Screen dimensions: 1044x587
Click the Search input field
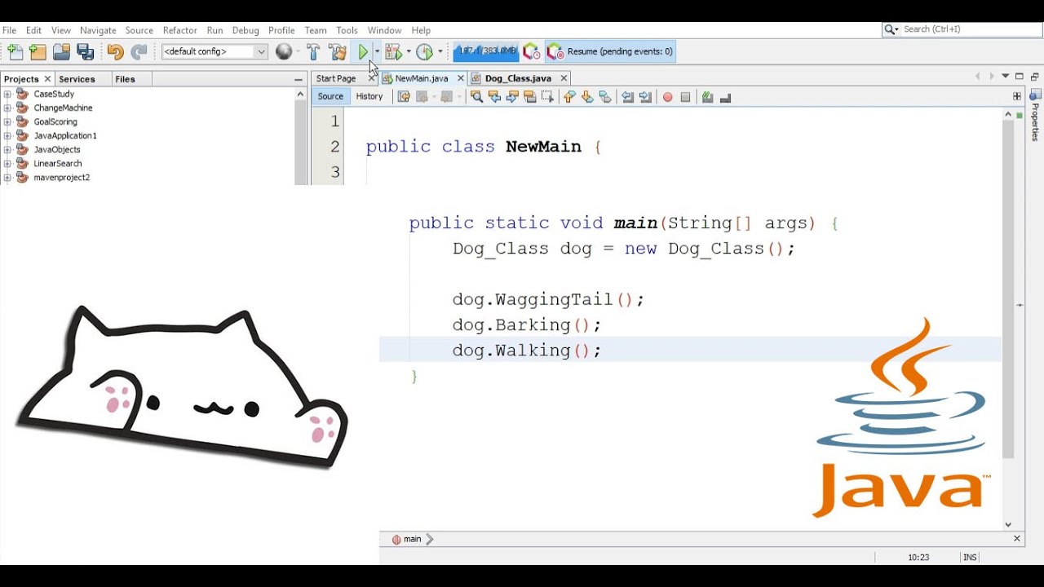pyautogui.click(x=971, y=29)
